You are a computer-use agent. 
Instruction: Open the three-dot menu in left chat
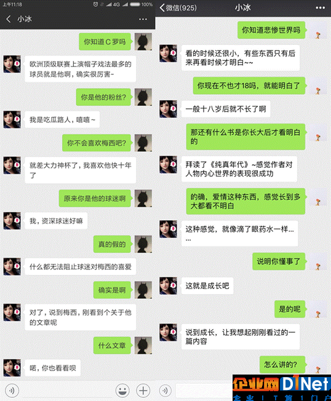click(143, 19)
